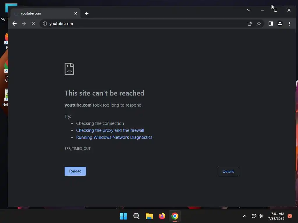
Task: Launch Firefox from the taskbar
Action: point(162,216)
